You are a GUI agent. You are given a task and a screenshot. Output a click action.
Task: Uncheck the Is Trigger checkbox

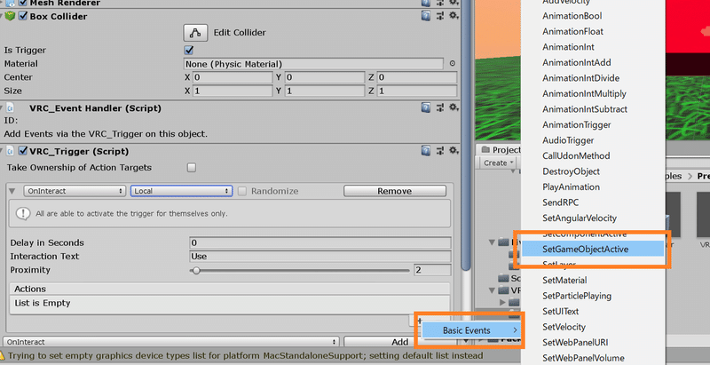(x=189, y=50)
